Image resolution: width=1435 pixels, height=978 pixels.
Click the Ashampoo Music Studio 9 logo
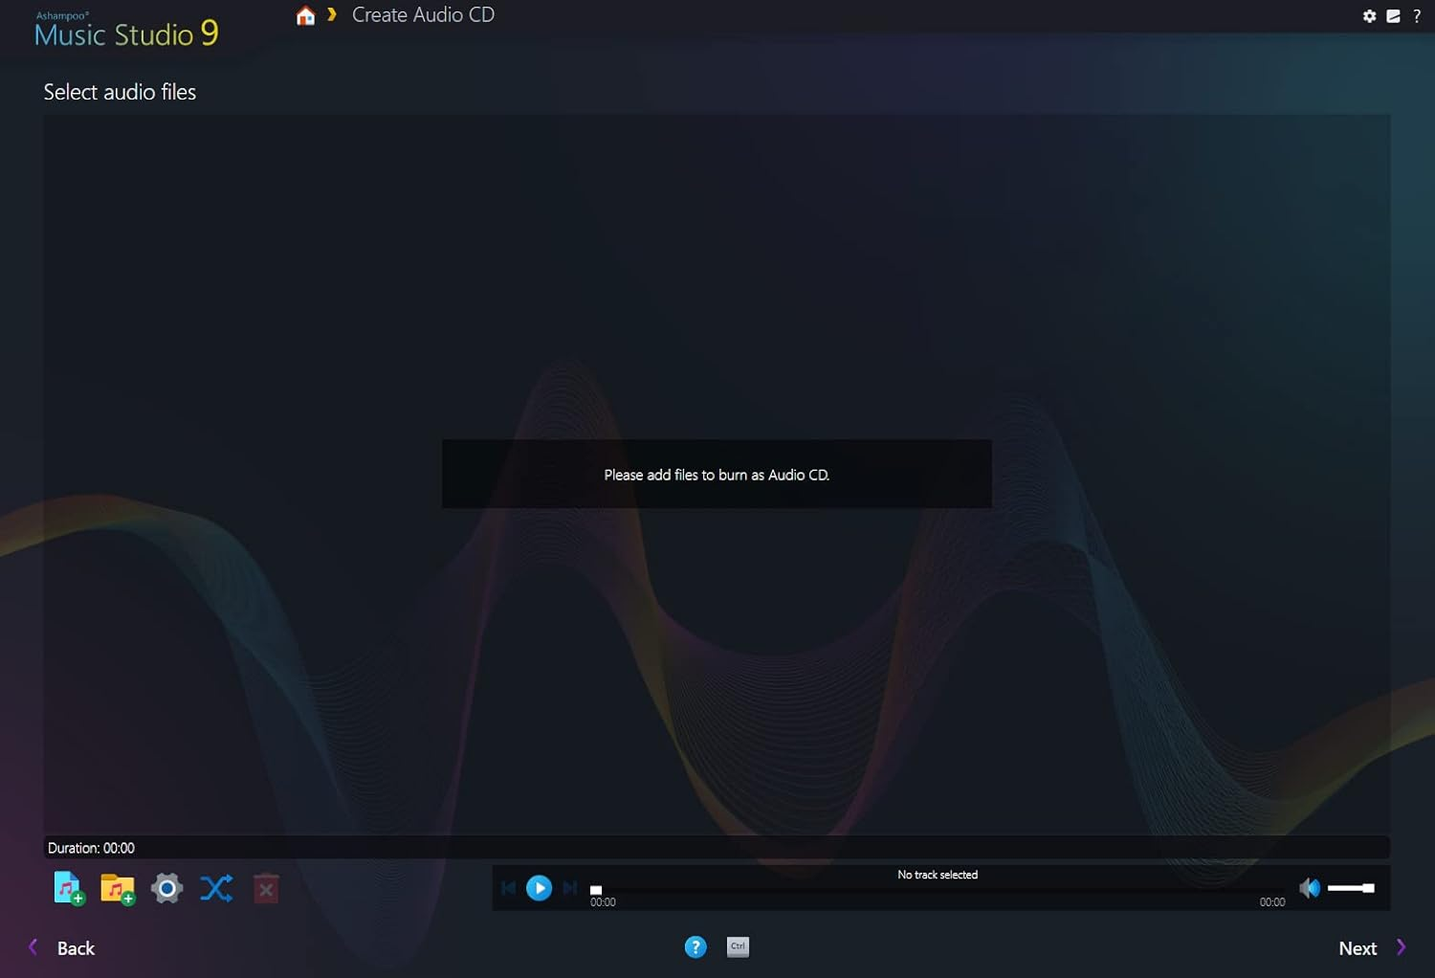[123, 30]
